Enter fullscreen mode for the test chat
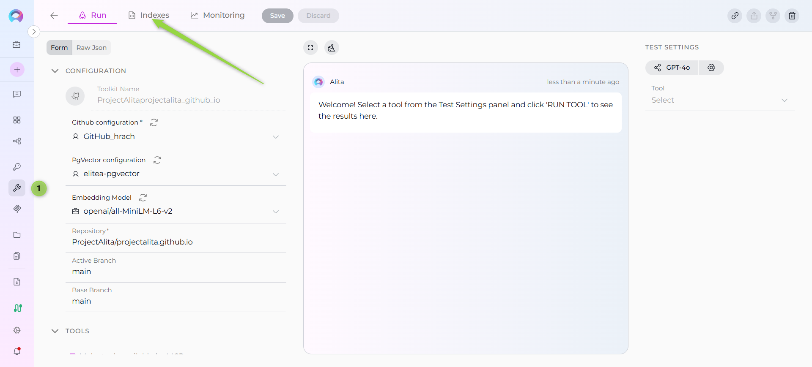 point(310,48)
